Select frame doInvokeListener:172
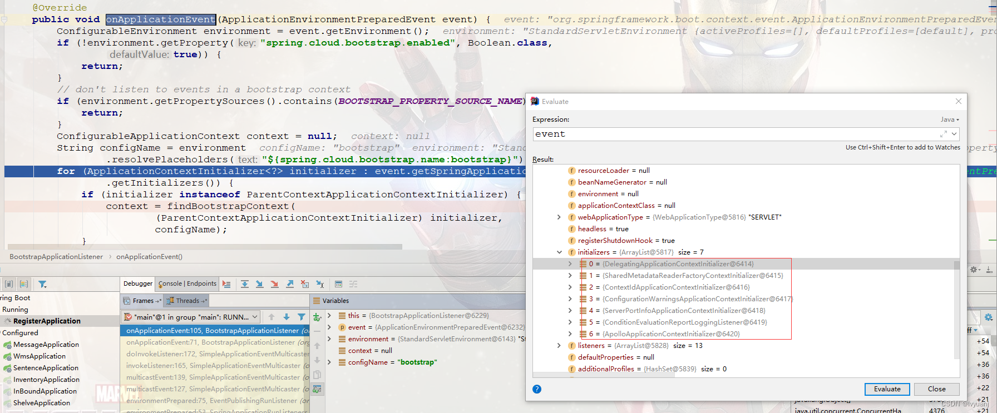Image resolution: width=997 pixels, height=413 pixels. (215, 354)
